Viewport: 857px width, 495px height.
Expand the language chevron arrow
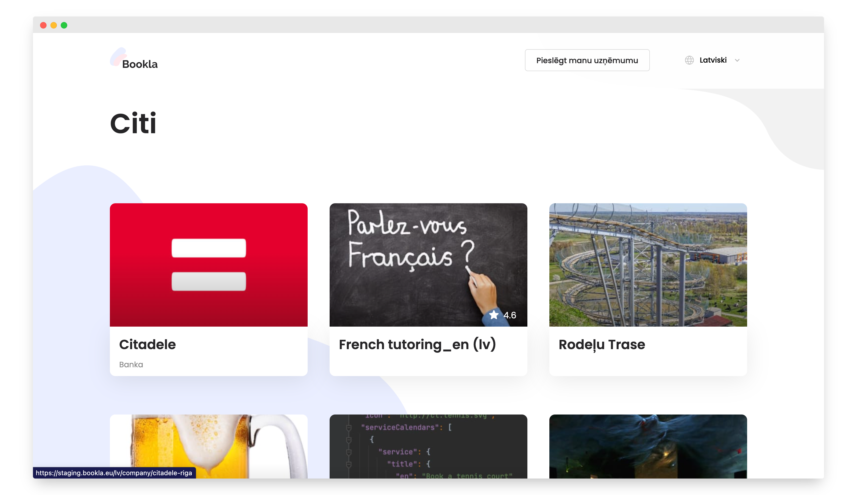click(737, 60)
